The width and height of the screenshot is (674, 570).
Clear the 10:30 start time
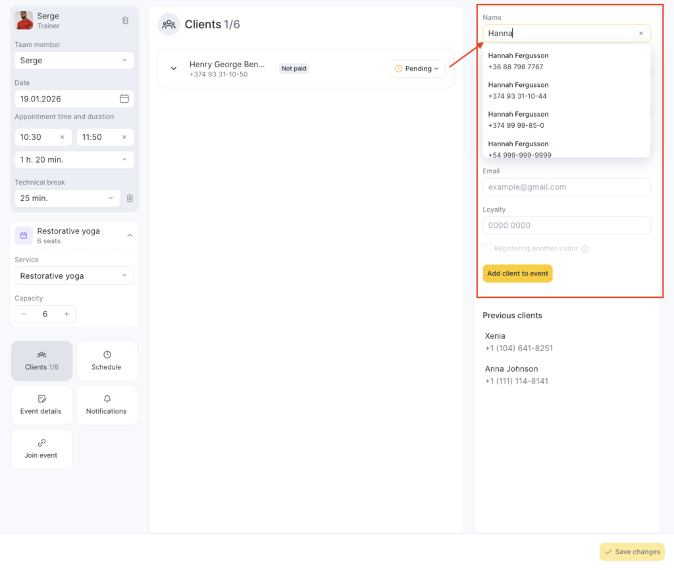tap(62, 137)
